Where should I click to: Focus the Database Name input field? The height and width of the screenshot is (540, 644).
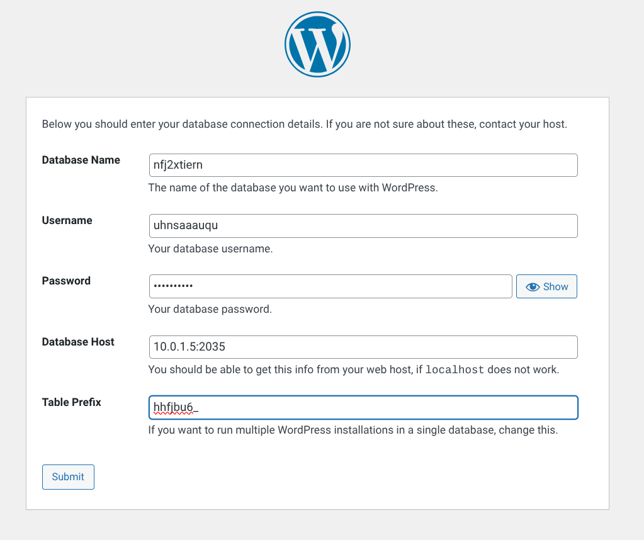pyautogui.click(x=363, y=166)
